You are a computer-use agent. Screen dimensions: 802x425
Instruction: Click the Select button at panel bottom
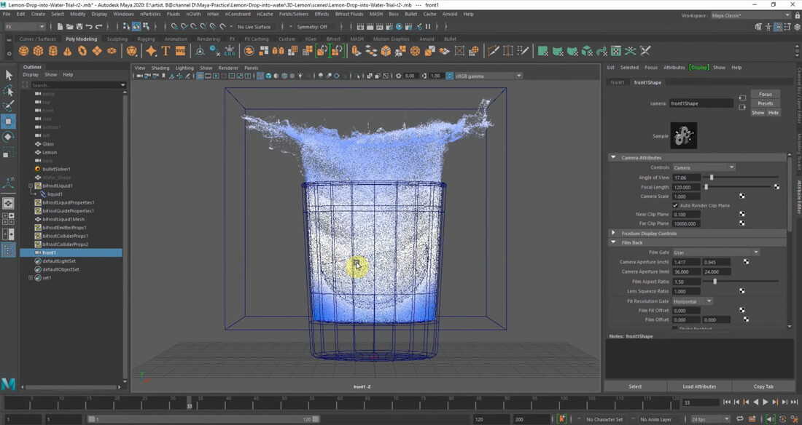coord(635,386)
